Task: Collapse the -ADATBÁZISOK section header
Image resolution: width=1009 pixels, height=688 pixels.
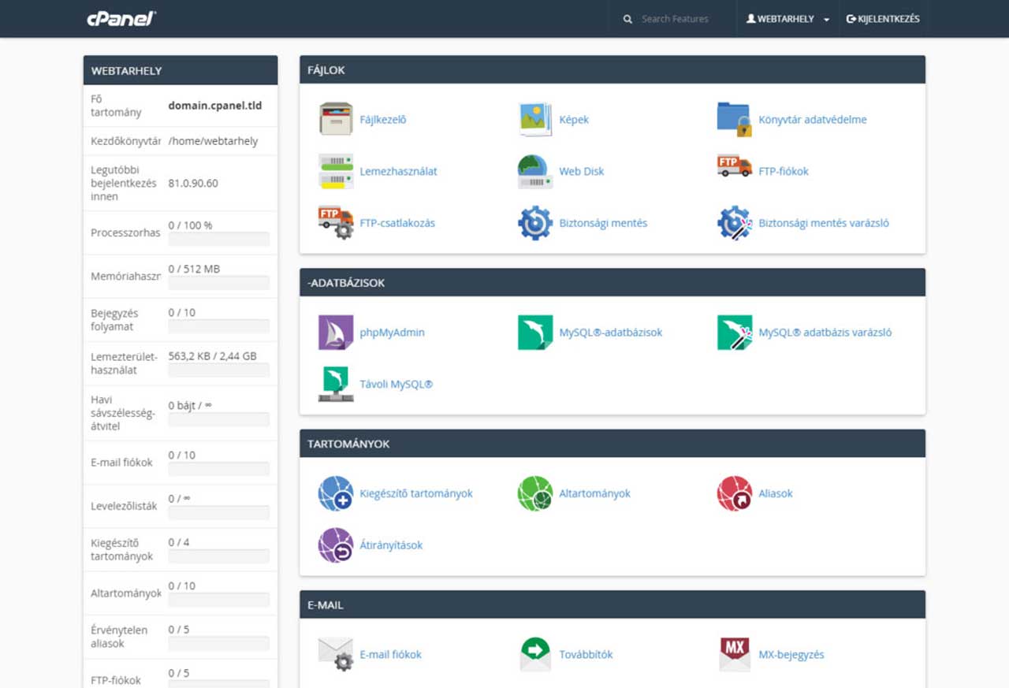Action: point(612,283)
